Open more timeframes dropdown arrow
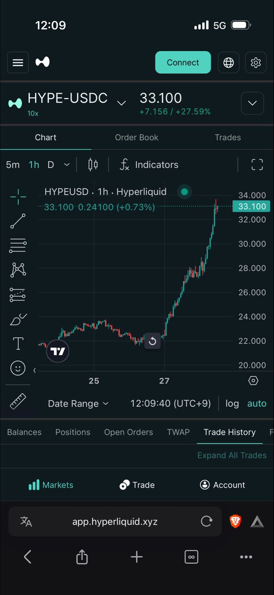The image size is (274, 595). pos(67,165)
